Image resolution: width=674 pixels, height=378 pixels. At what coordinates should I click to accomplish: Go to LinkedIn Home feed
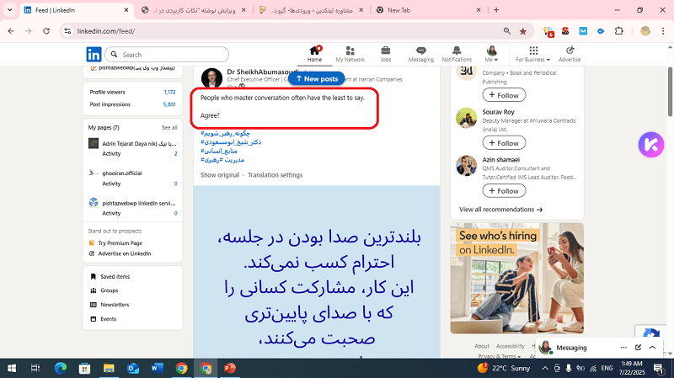[x=314, y=54]
